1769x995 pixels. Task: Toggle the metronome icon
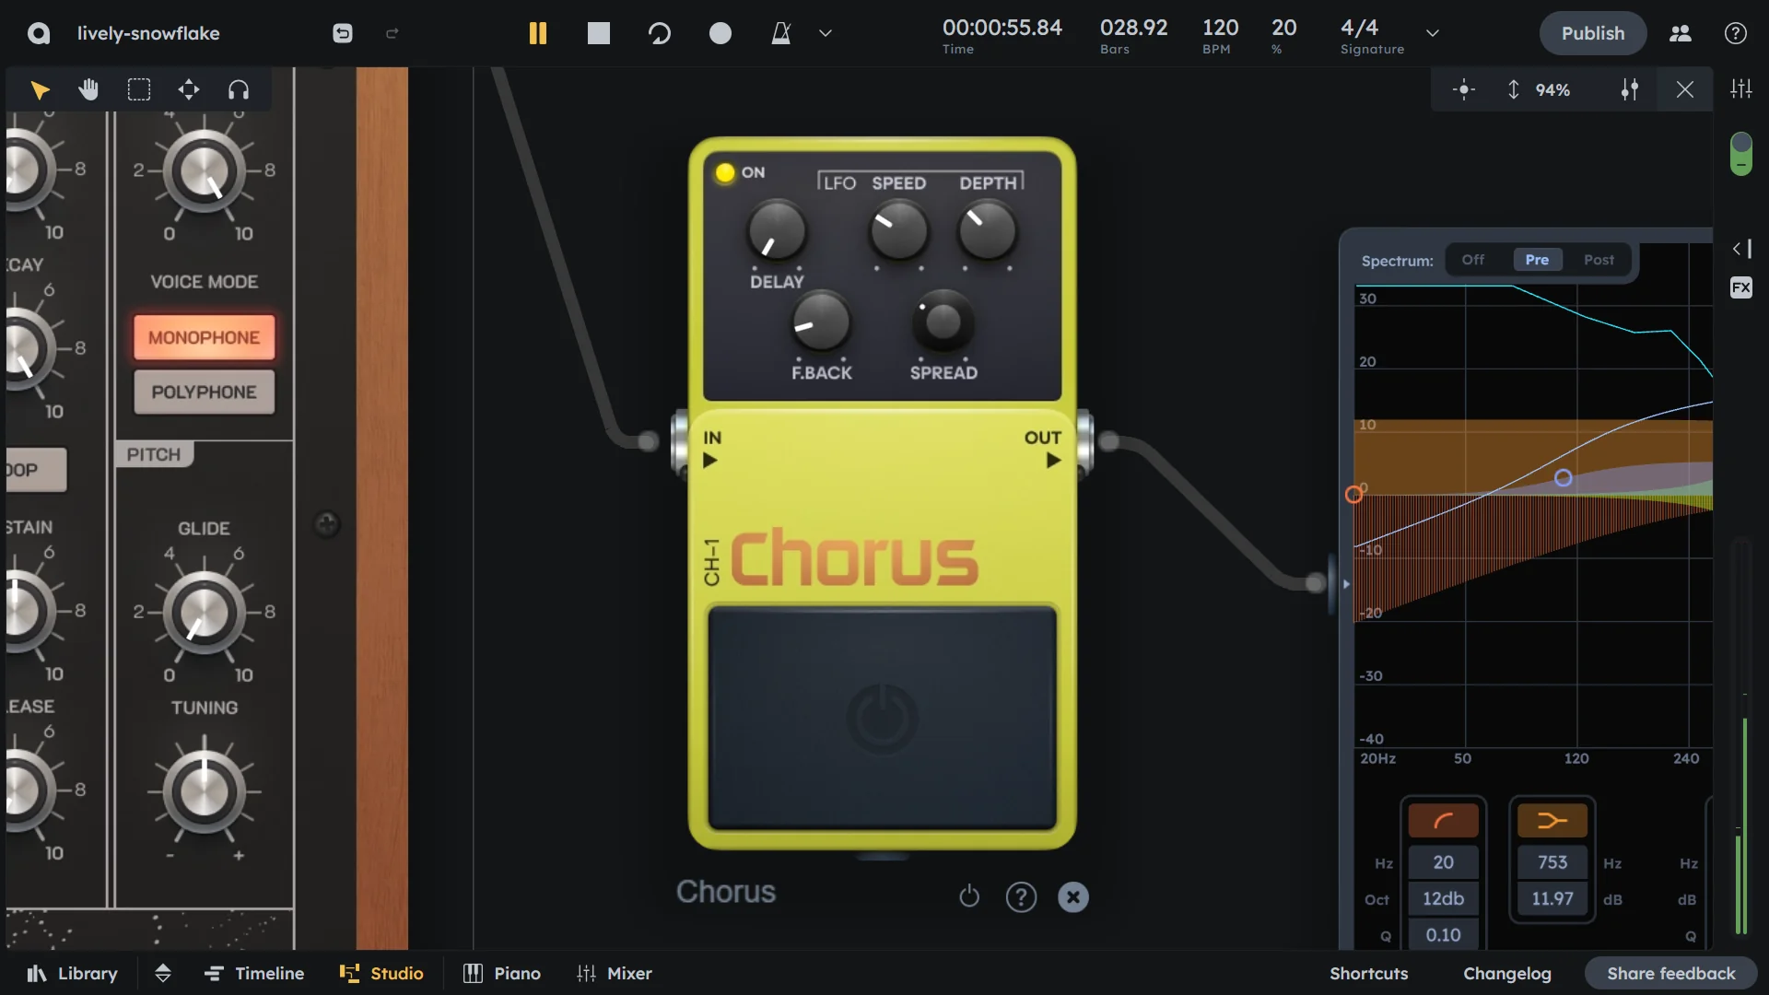click(x=781, y=33)
